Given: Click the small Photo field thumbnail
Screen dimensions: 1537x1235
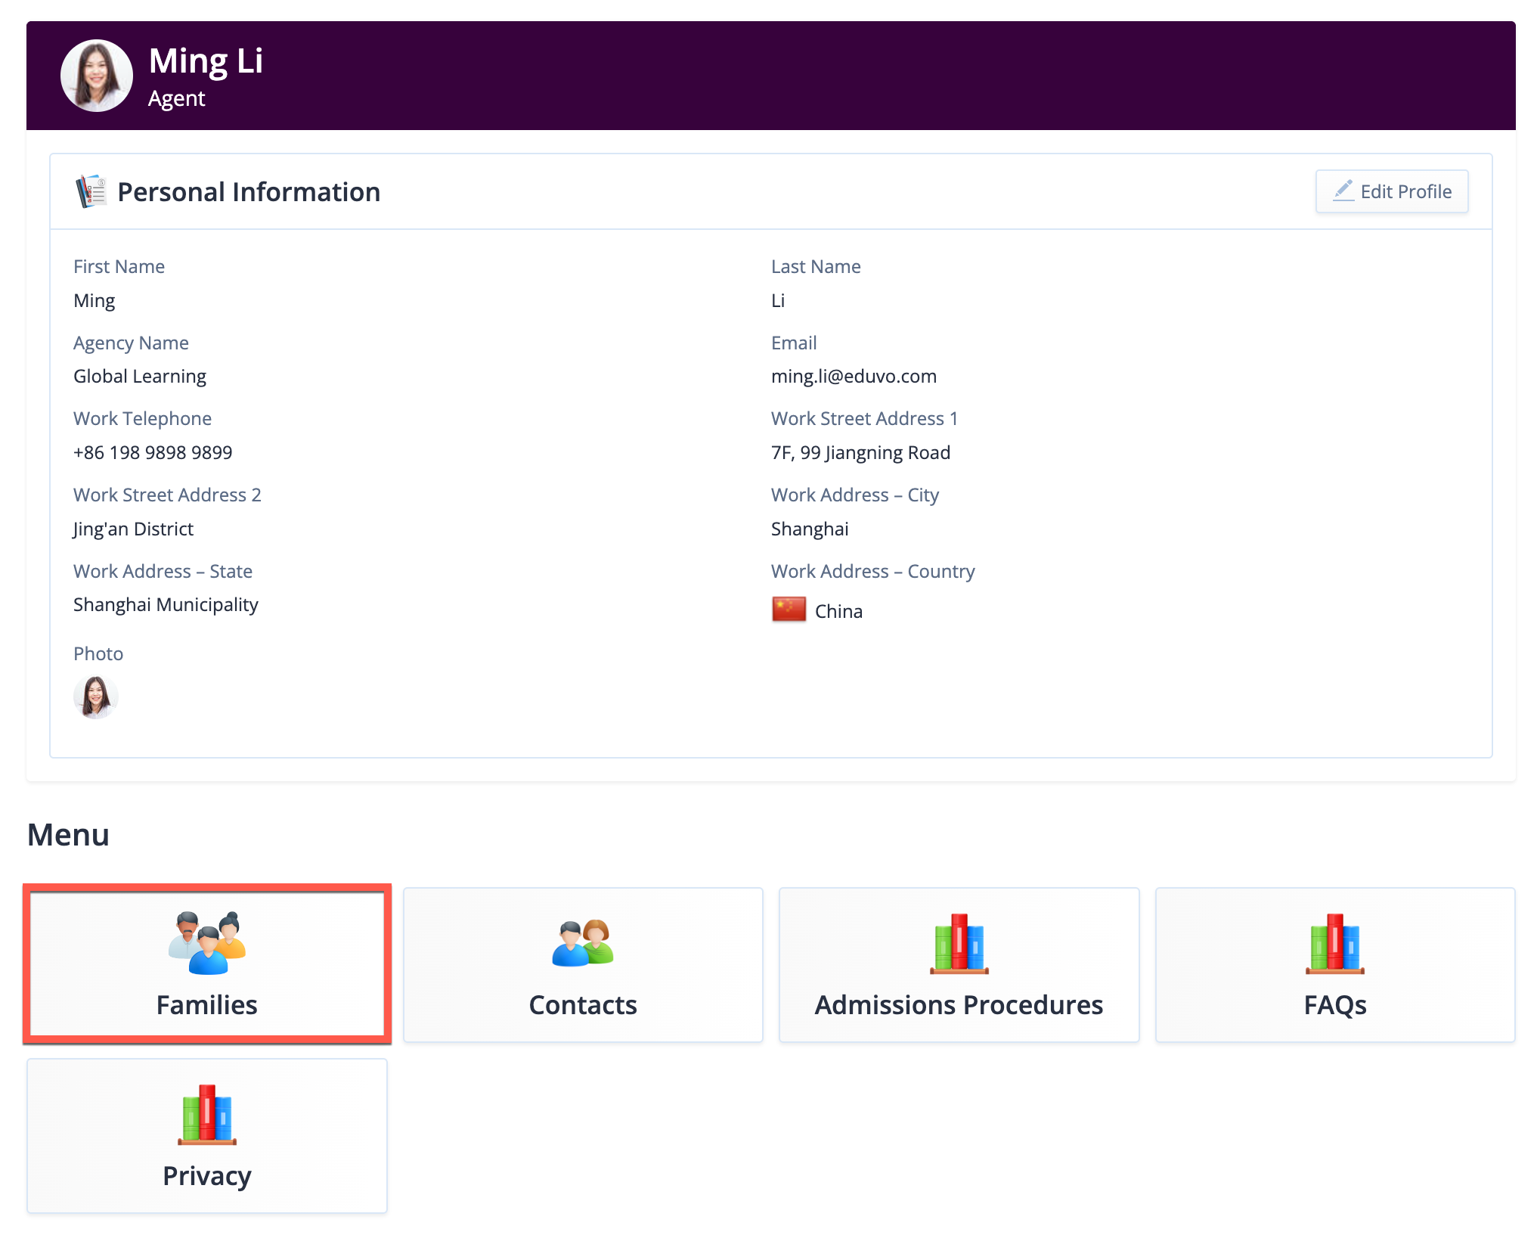Looking at the screenshot, I should pos(96,697).
